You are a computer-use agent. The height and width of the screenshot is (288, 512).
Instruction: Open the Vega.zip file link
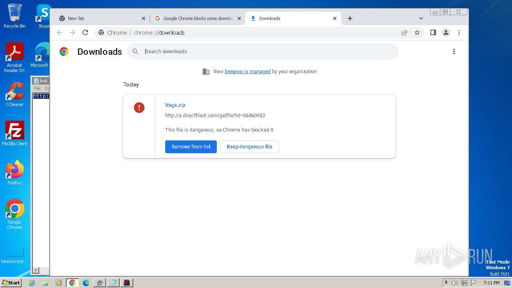[175, 105]
